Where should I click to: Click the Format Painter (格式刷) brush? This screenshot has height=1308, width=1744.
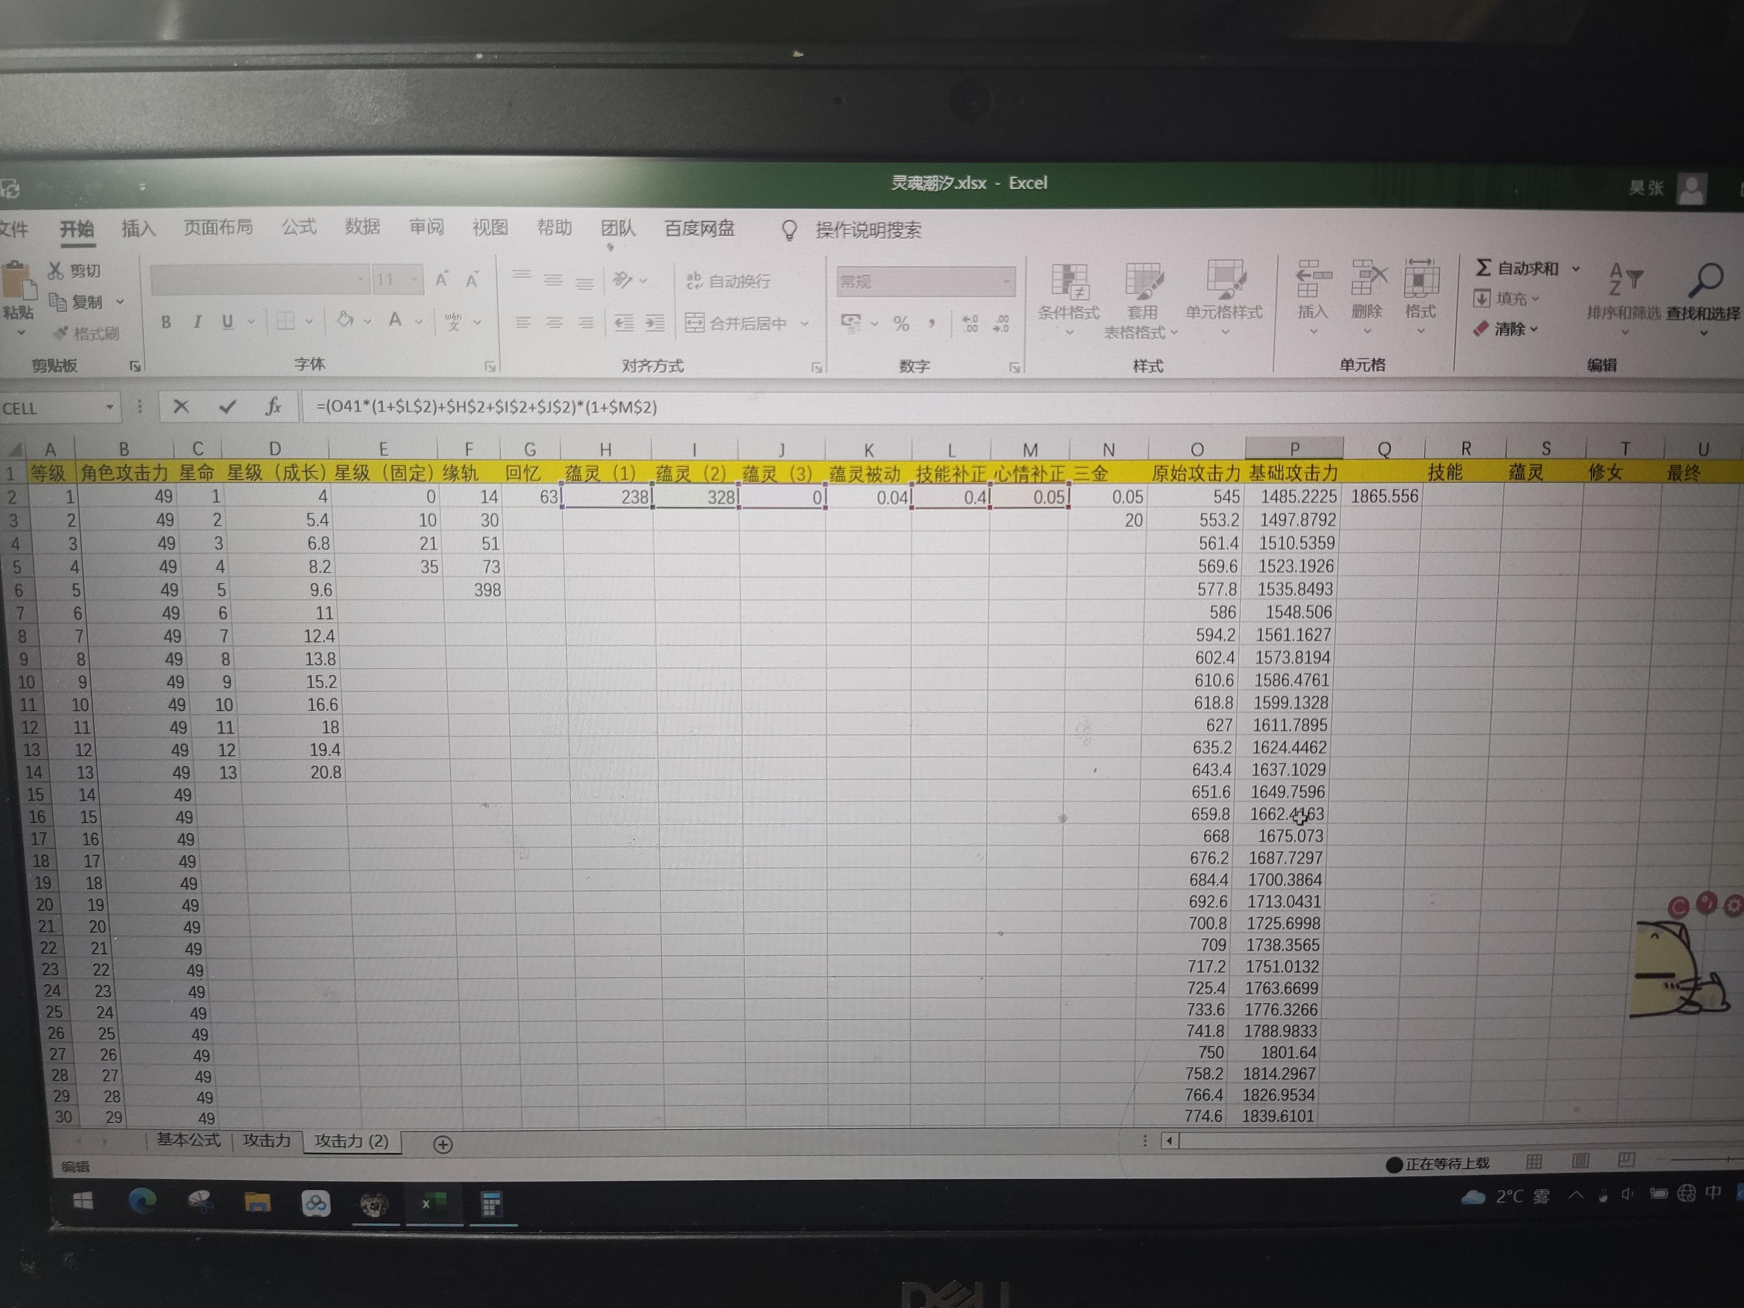[60, 333]
